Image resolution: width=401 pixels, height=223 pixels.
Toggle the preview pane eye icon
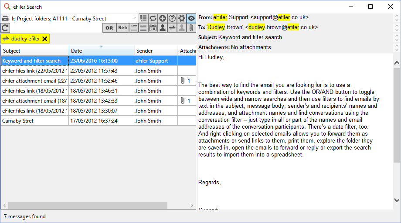[191, 18]
